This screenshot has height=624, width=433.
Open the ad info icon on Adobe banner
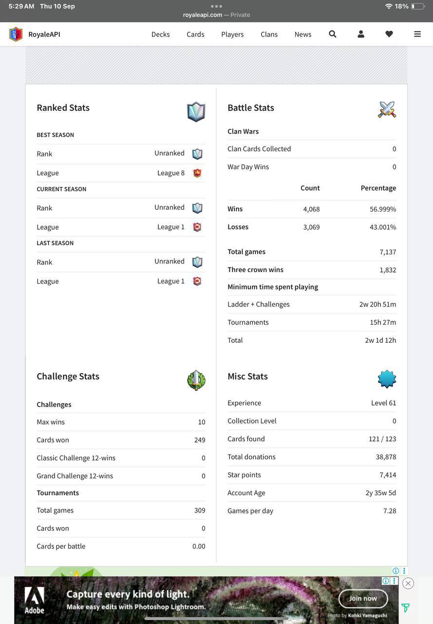click(385, 581)
